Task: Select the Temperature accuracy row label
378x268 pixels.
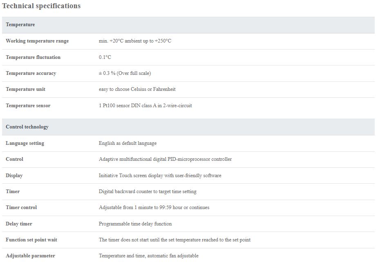Action: click(31, 73)
